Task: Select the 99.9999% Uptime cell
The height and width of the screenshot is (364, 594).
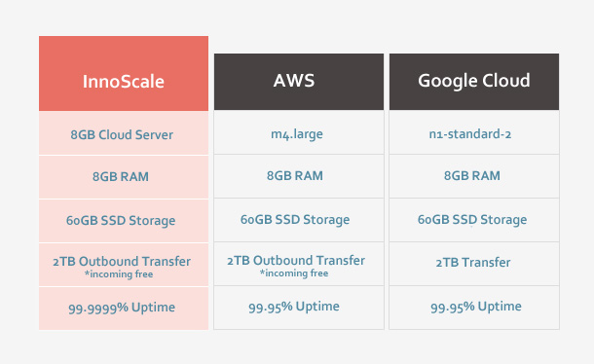Action: coord(124,309)
